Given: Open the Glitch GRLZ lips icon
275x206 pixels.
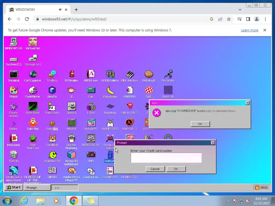Looking at the screenshot, I should [x=129, y=108].
